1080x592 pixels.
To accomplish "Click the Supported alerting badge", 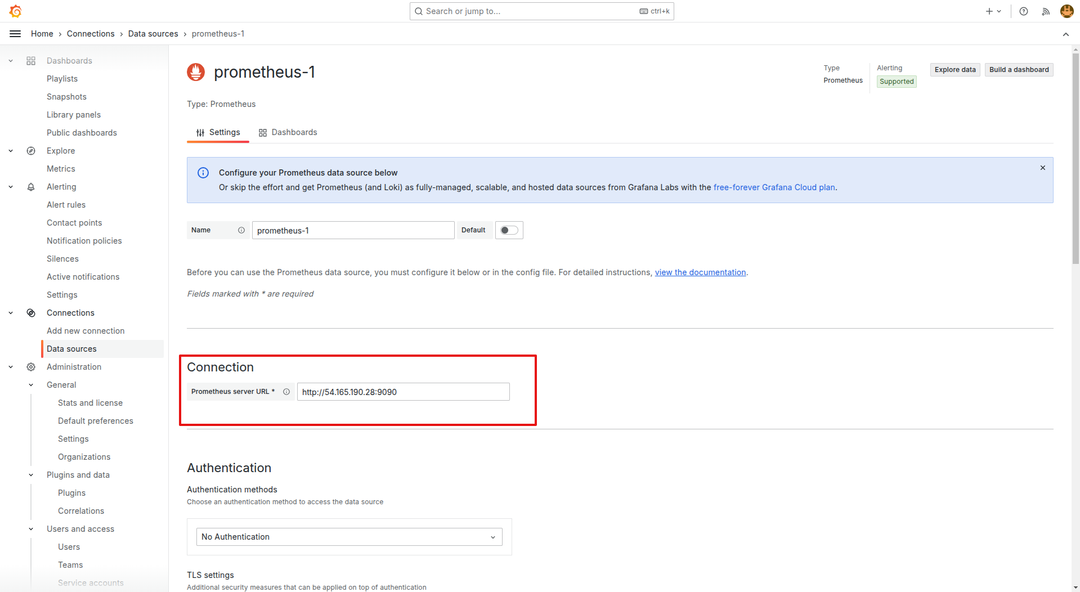I will (897, 82).
